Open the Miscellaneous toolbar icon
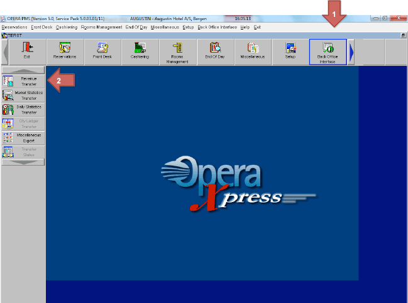This screenshot has height=303, width=408. click(x=253, y=52)
